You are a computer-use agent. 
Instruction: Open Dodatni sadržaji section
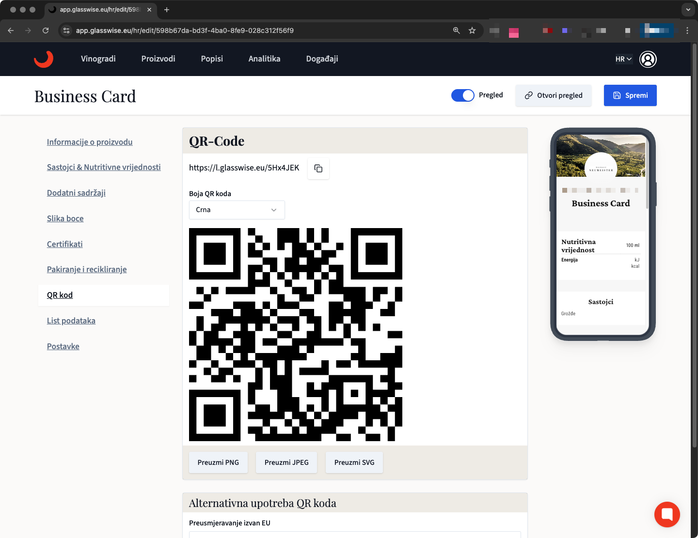tap(76, 193)
